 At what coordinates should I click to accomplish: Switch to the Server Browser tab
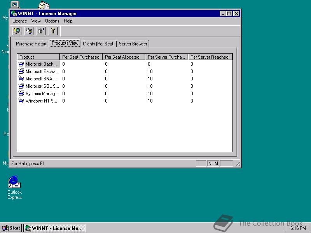pyautogui.click(x=133, y=44)
